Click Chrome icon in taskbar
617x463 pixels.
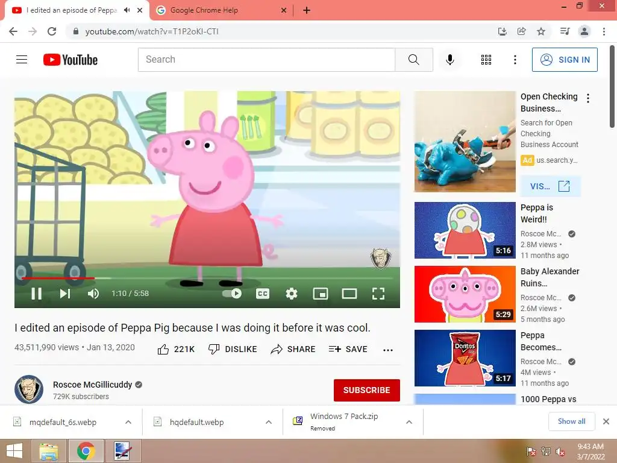pyautogui.click(x=86, y=451)
